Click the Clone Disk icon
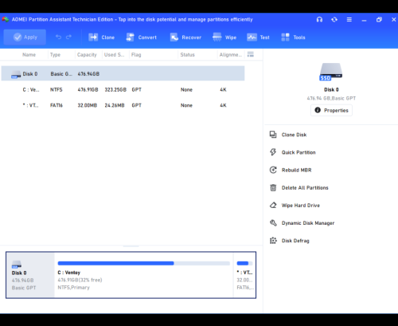 click(273, 135)
